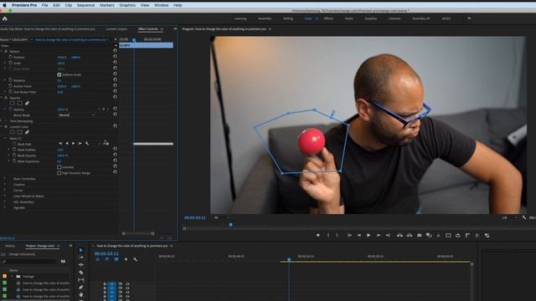The height and width of the screenshot is (301, 536).
Task: Create ellipse mask under Lumetri Color
Action: (13, 132)
